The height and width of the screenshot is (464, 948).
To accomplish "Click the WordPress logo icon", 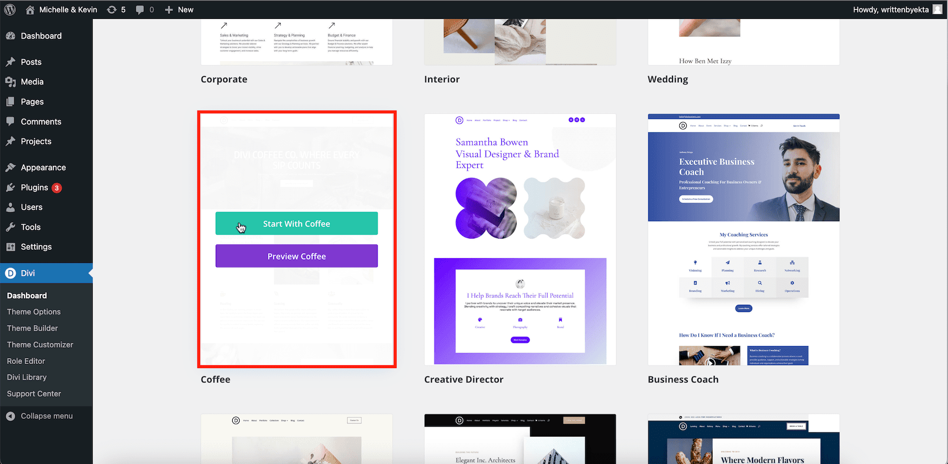I will coord(10,9).
